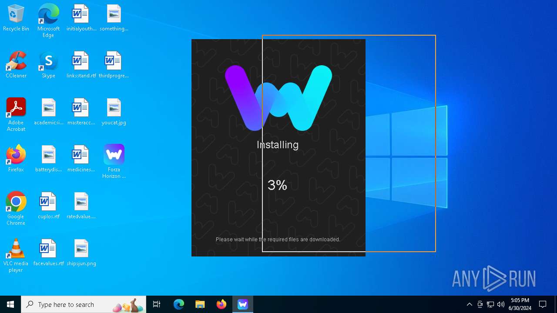Open the Recycle Bin desktop icon
The height and width of the screenshot is (313, 557).
coord(16,18)
